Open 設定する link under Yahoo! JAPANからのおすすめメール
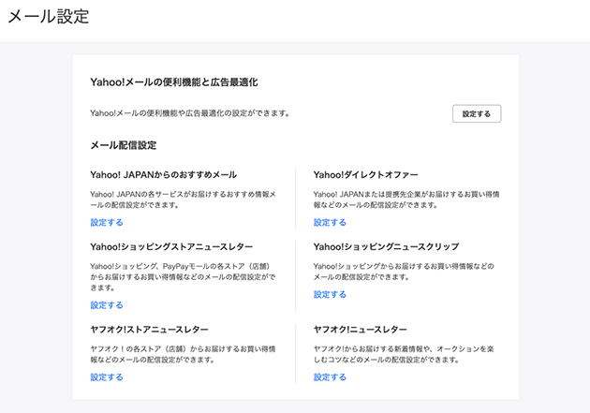590x413 pixels. pyautogui.click(x=107, y=222)
